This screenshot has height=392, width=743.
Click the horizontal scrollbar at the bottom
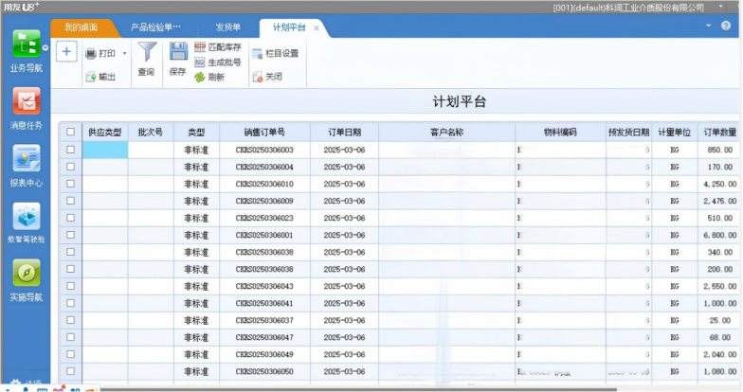[358, 390]
